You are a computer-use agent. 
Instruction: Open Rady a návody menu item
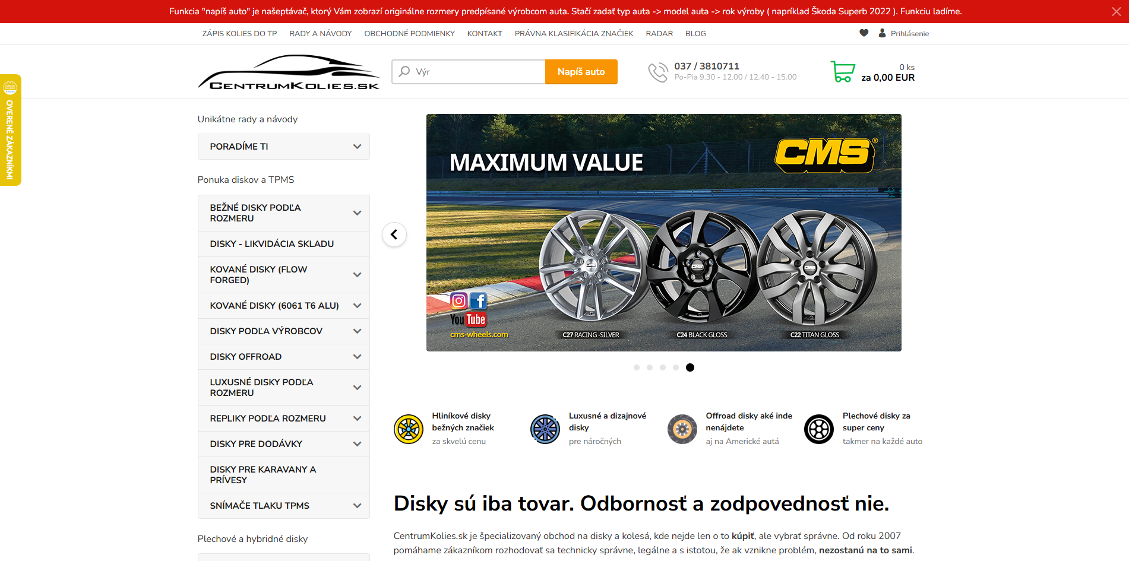pyautogui.click(x=321, y=34)
